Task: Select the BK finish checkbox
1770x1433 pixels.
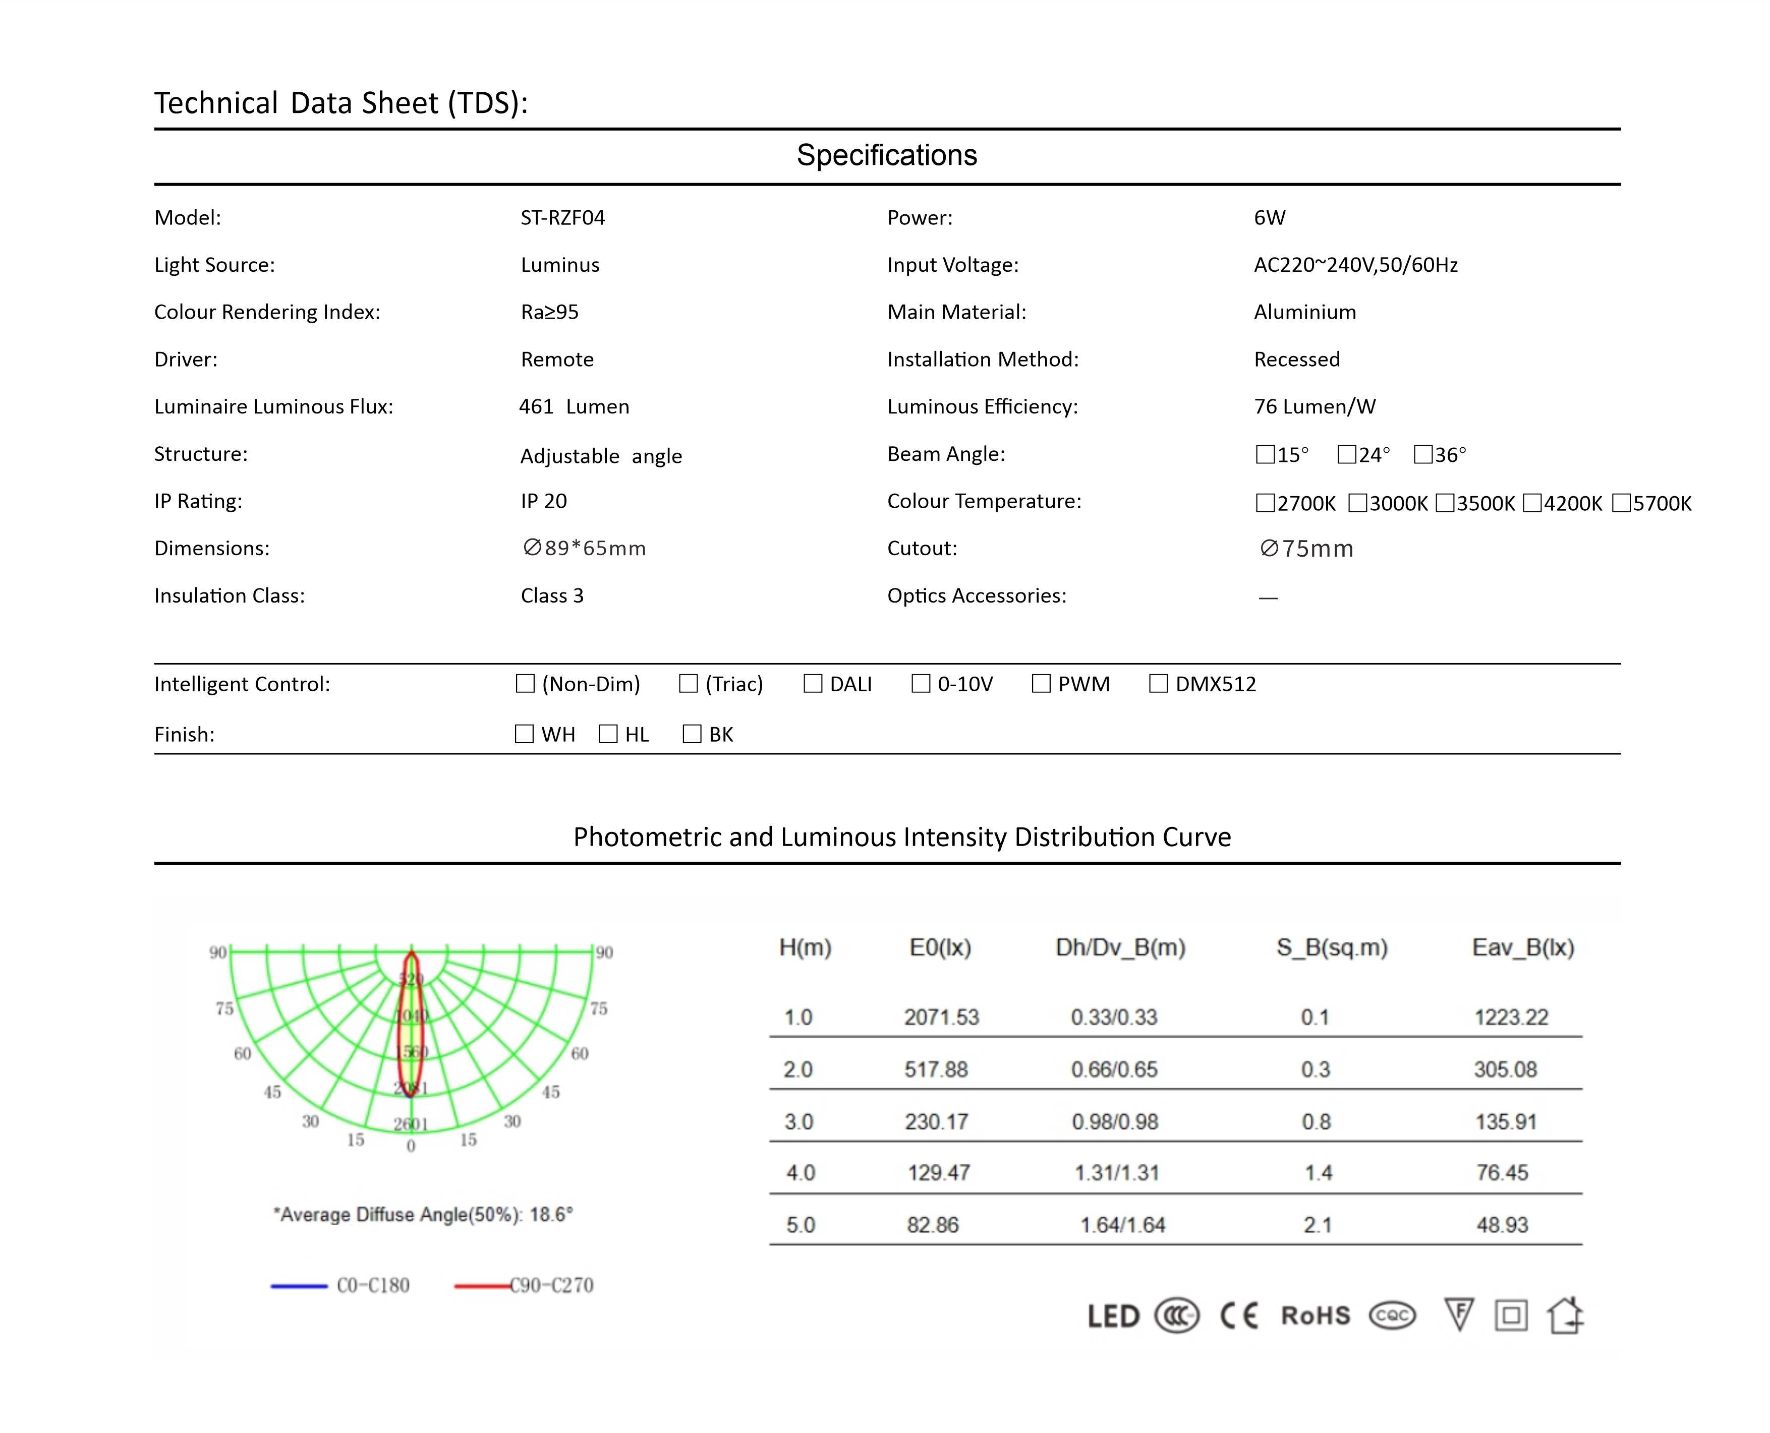Action: [692, 734]
